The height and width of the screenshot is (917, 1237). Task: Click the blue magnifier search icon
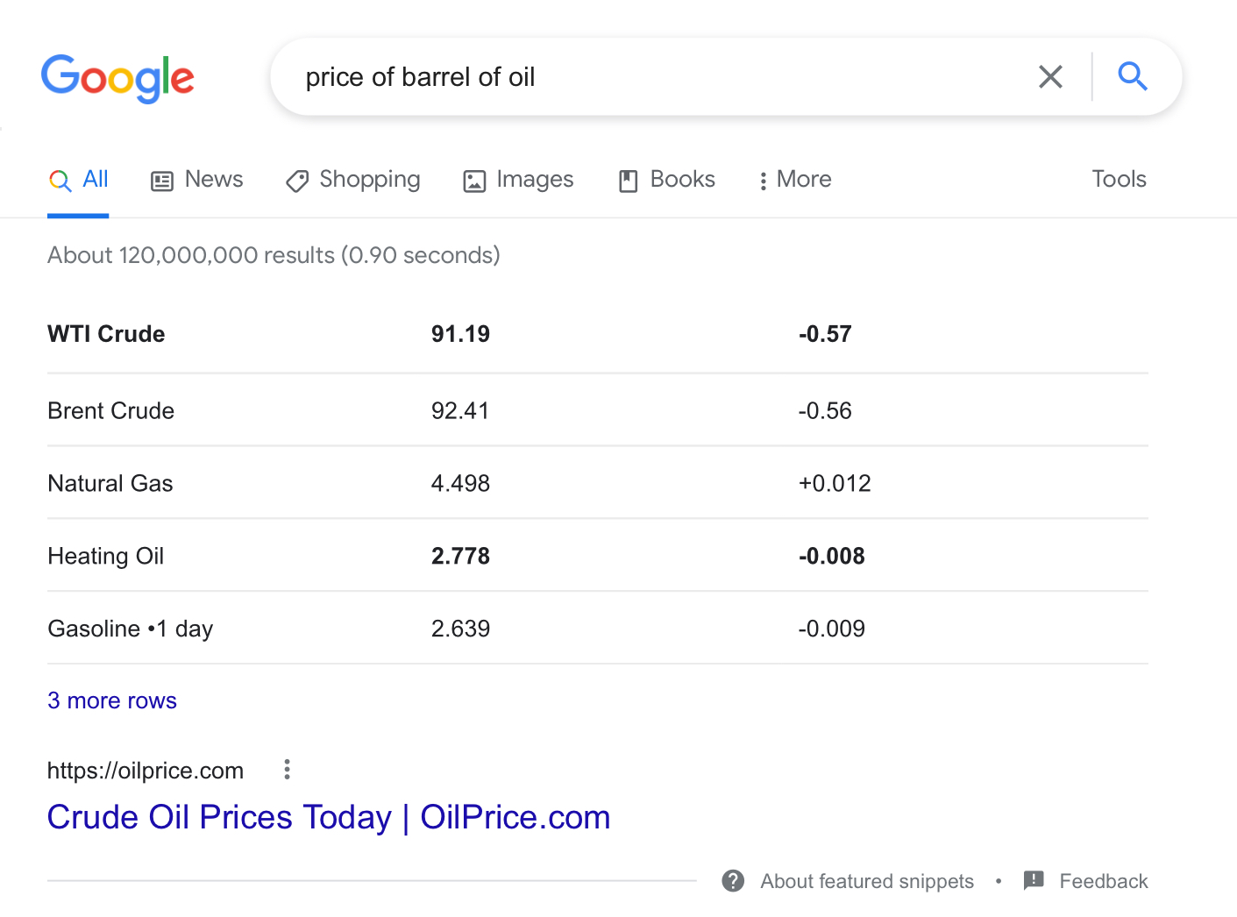tap(1133, 77)
